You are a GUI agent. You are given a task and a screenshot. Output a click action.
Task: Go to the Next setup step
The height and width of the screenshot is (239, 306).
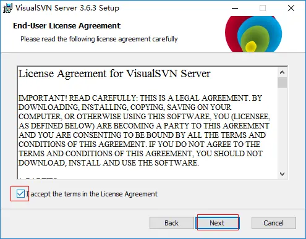[217, 223]
